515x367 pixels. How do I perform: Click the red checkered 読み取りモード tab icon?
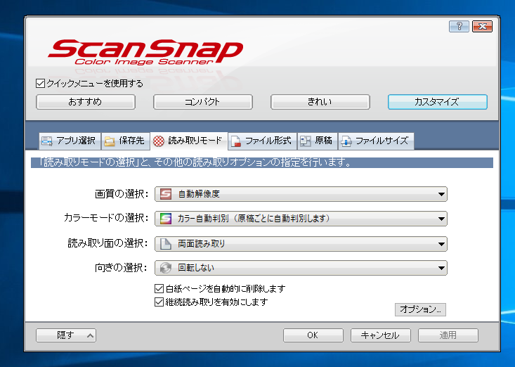coord(159,141)
